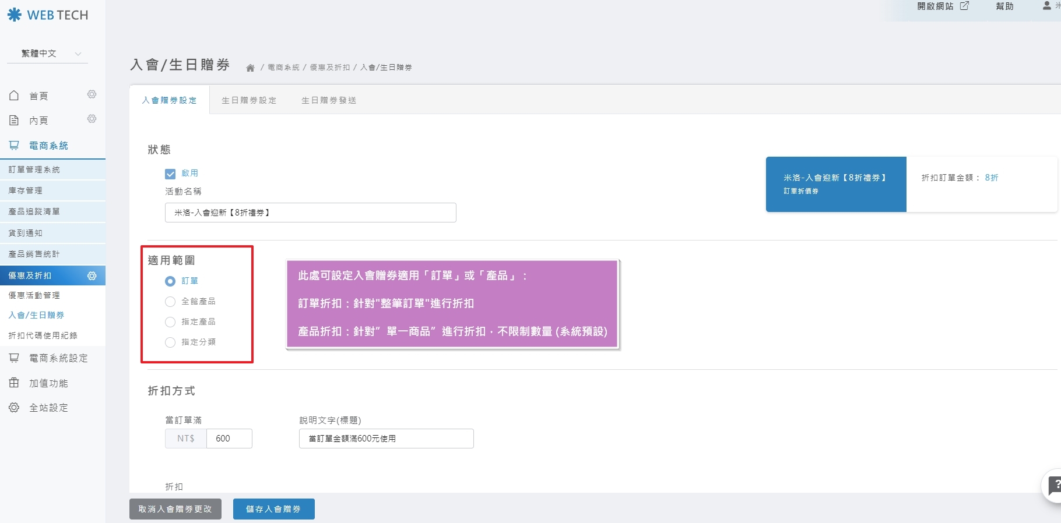
Task: Click the user account icon
Action: pos(1046,6)
